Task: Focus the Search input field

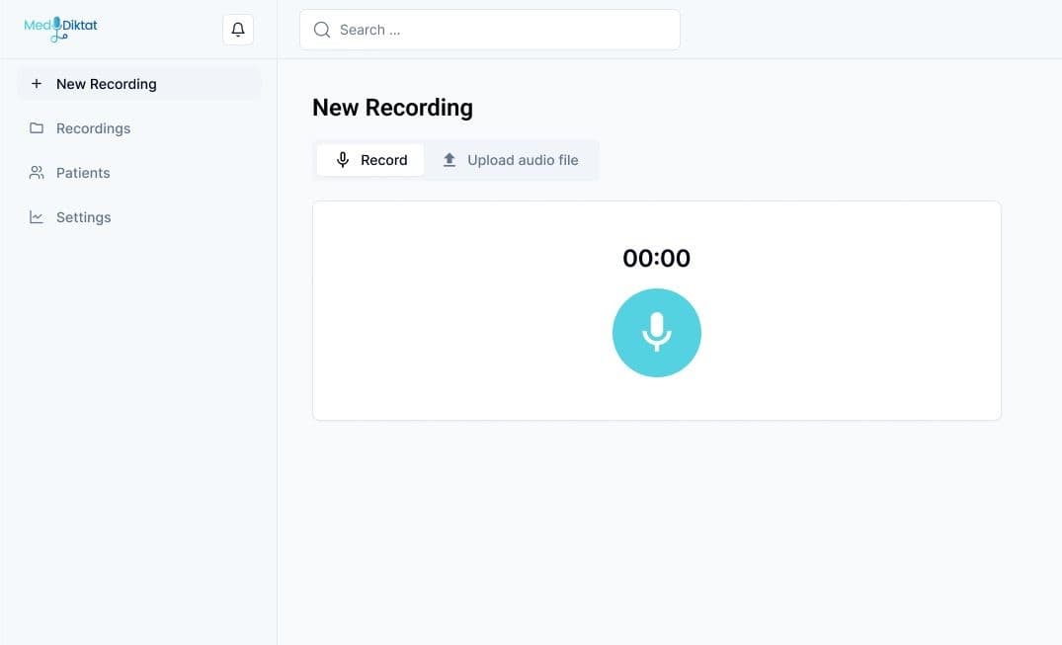Action: click(x=504, y=30)
